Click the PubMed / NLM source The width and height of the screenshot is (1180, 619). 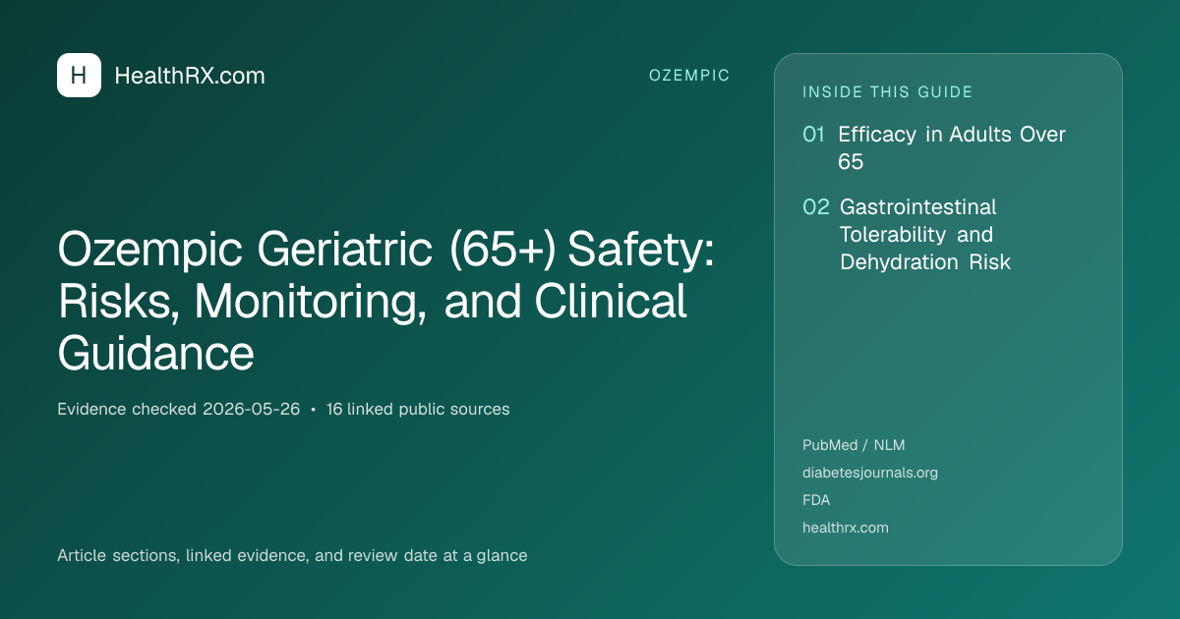coord(854,445)
